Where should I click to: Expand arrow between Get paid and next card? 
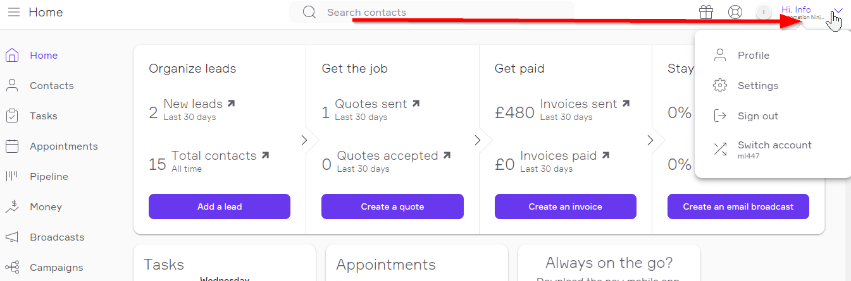650,140
